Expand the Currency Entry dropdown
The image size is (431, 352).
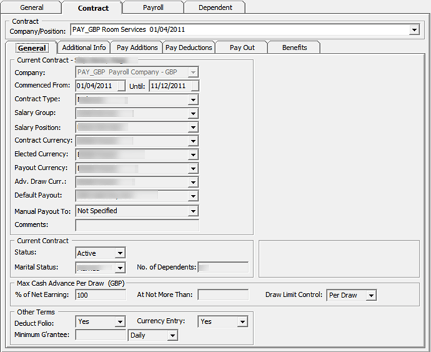tap(242, 322)
